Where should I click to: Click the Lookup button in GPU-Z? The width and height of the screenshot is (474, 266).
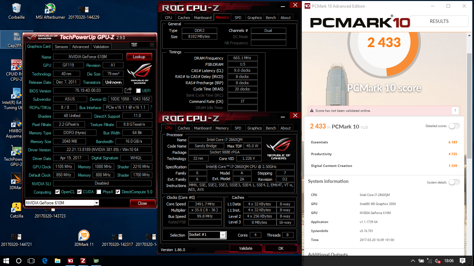[x=139, y=57]
